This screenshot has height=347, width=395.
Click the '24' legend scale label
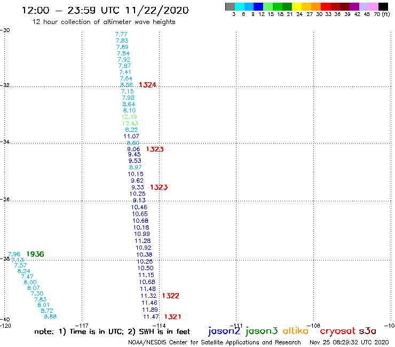click(299, 14)
